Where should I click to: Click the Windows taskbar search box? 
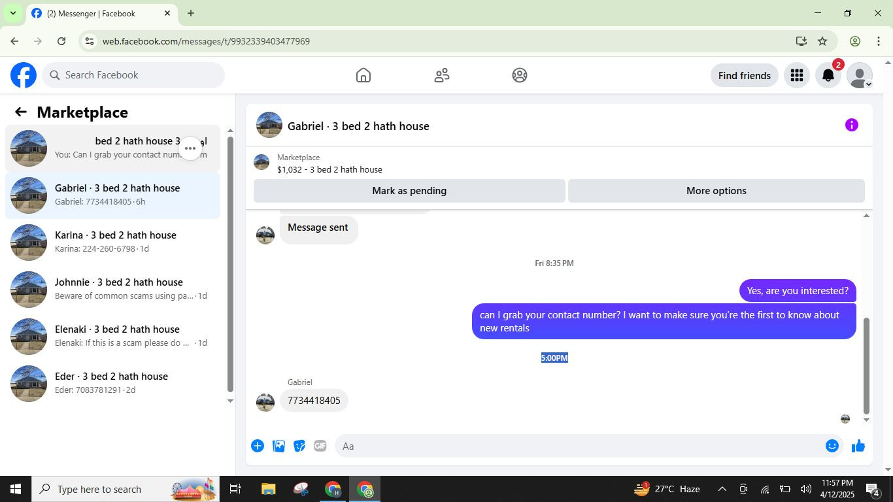click(125, 489)
